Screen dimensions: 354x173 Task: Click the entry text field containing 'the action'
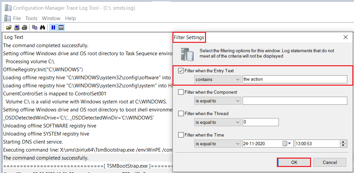click(295, 79)
